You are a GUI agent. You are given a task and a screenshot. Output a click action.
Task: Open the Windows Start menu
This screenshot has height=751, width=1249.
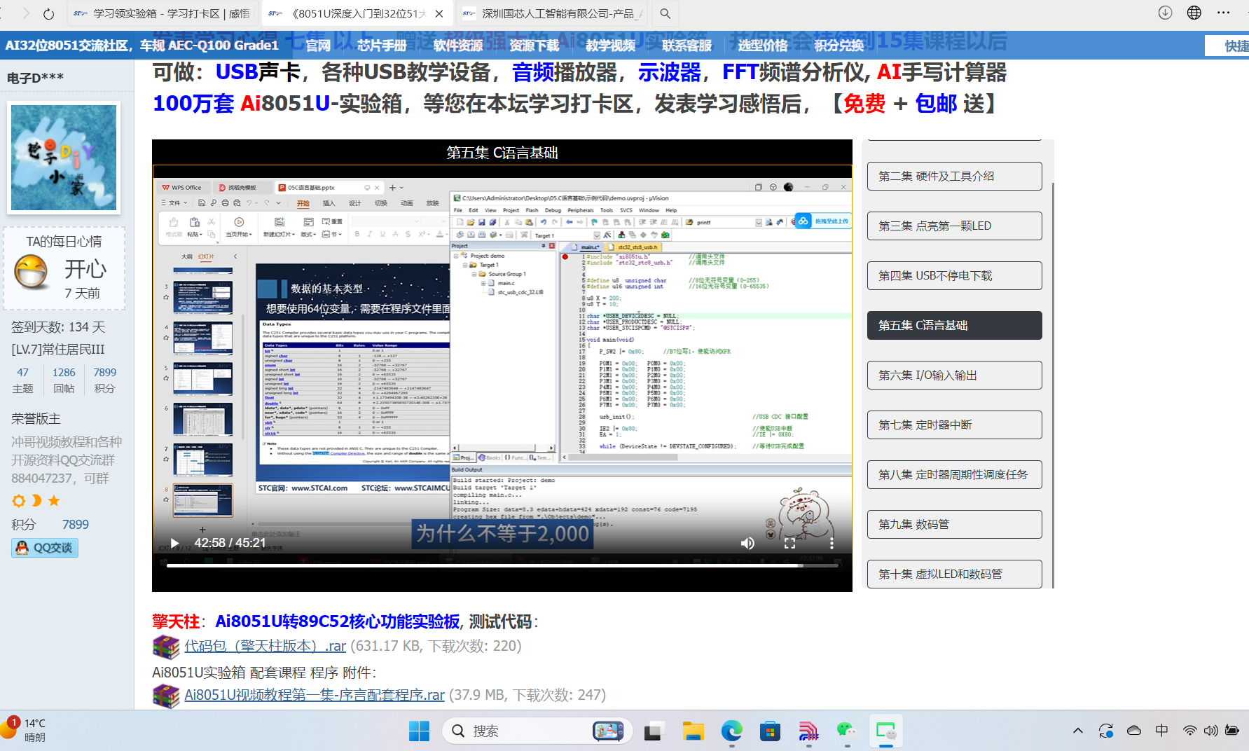click(x=419, y=731)
